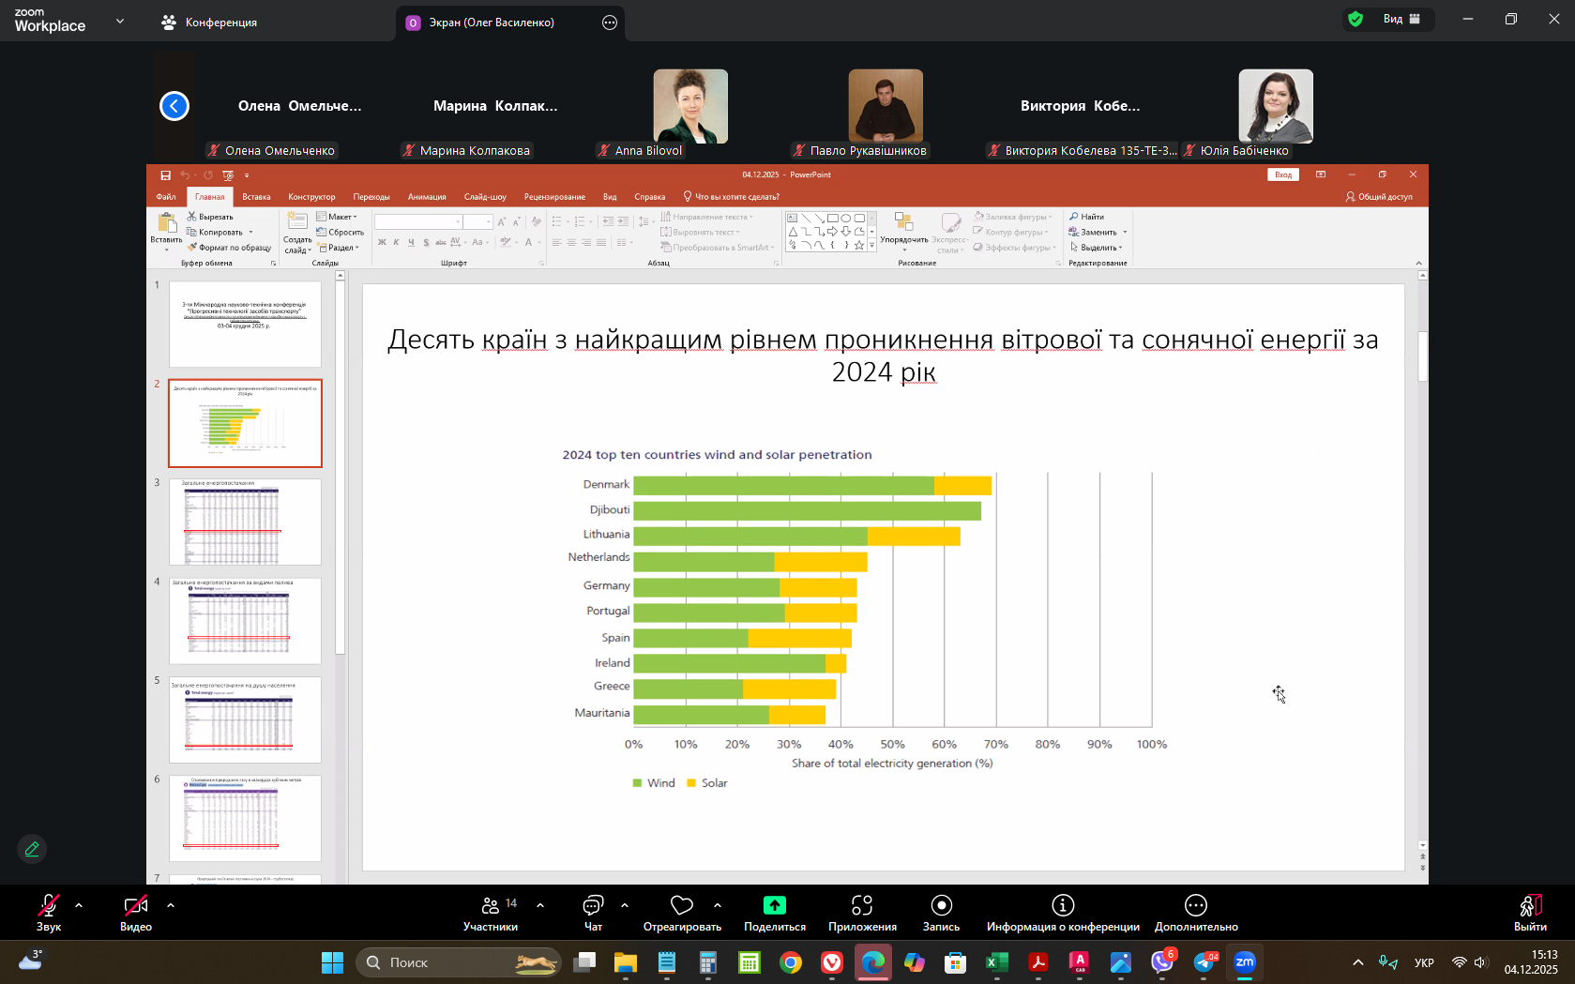Expand the audio options arrow
Screen dimensions: 1575x984
pyautogui.click(x=79, y=905)
